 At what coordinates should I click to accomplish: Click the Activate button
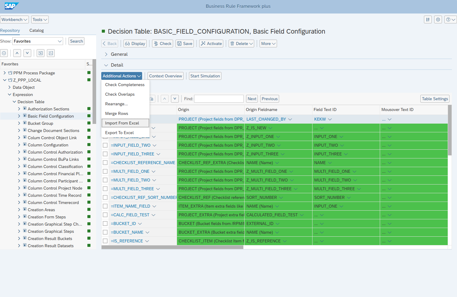click(x=211, y=43)
